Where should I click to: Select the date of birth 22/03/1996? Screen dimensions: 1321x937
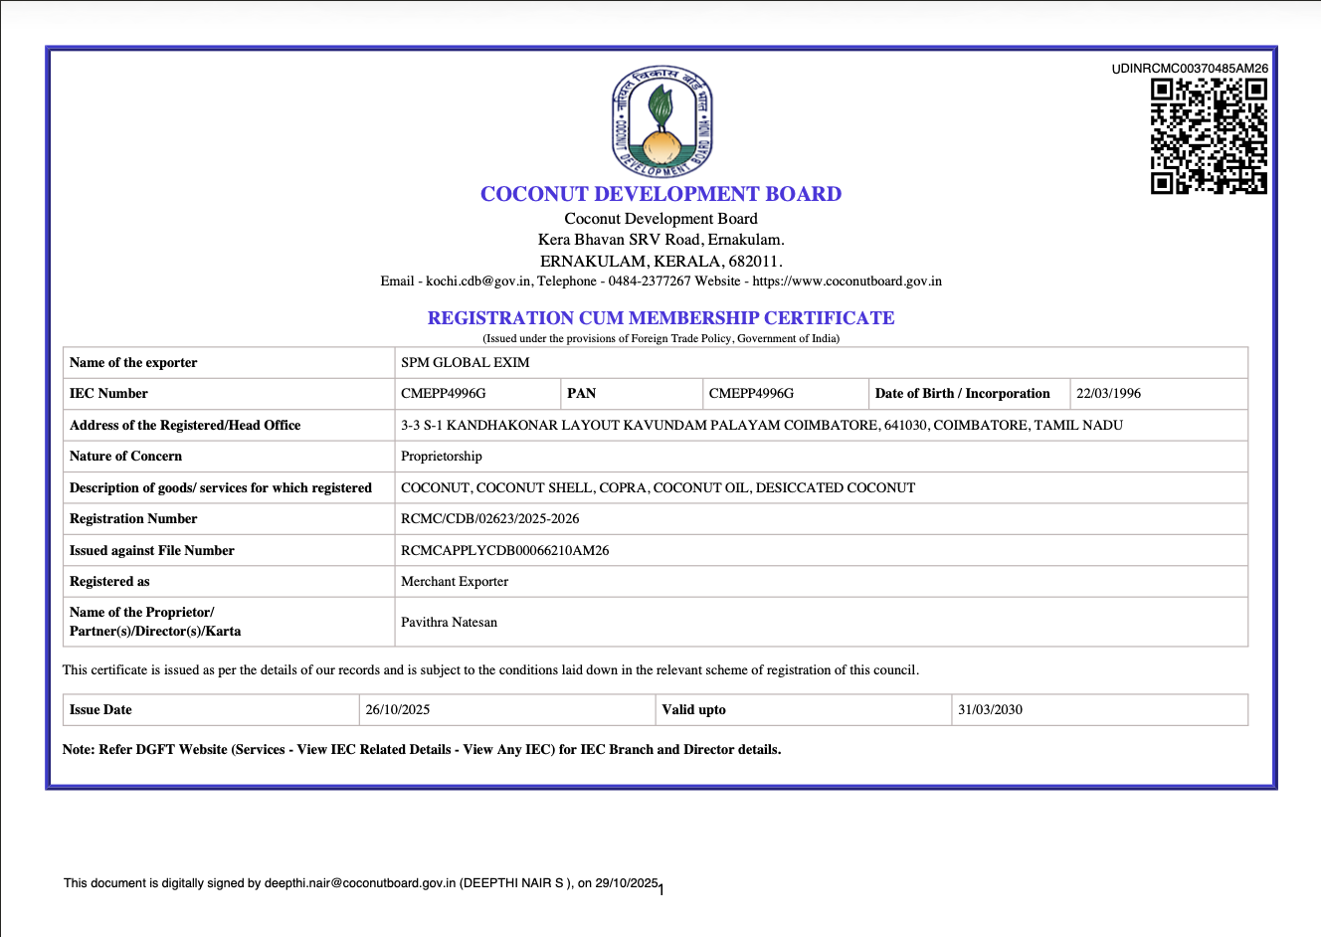pos(1108,394)
